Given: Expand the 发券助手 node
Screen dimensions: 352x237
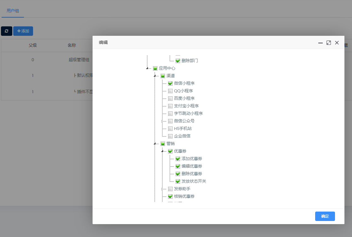Looking at the screenshot, I should click(162, 189).
